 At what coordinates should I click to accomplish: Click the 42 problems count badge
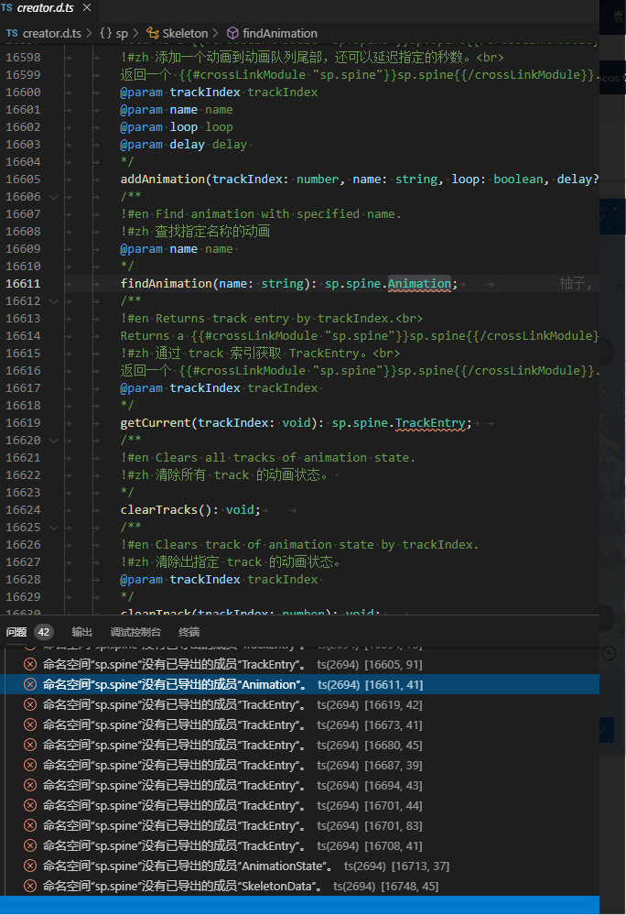tap(44, 632)
